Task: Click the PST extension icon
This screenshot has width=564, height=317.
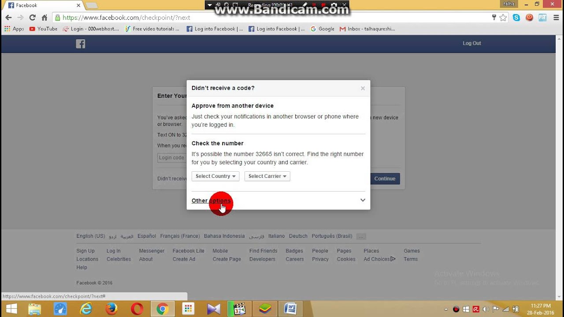Action: point(542,18)
